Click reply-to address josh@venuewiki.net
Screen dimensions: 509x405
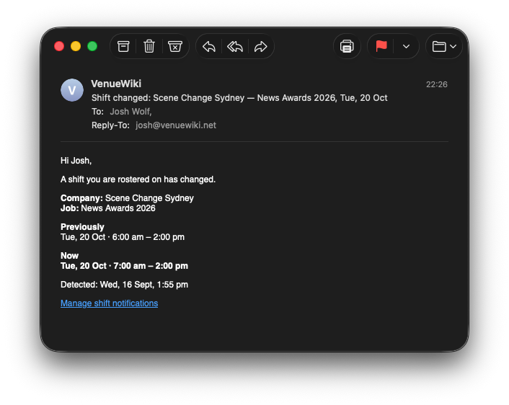176,125
